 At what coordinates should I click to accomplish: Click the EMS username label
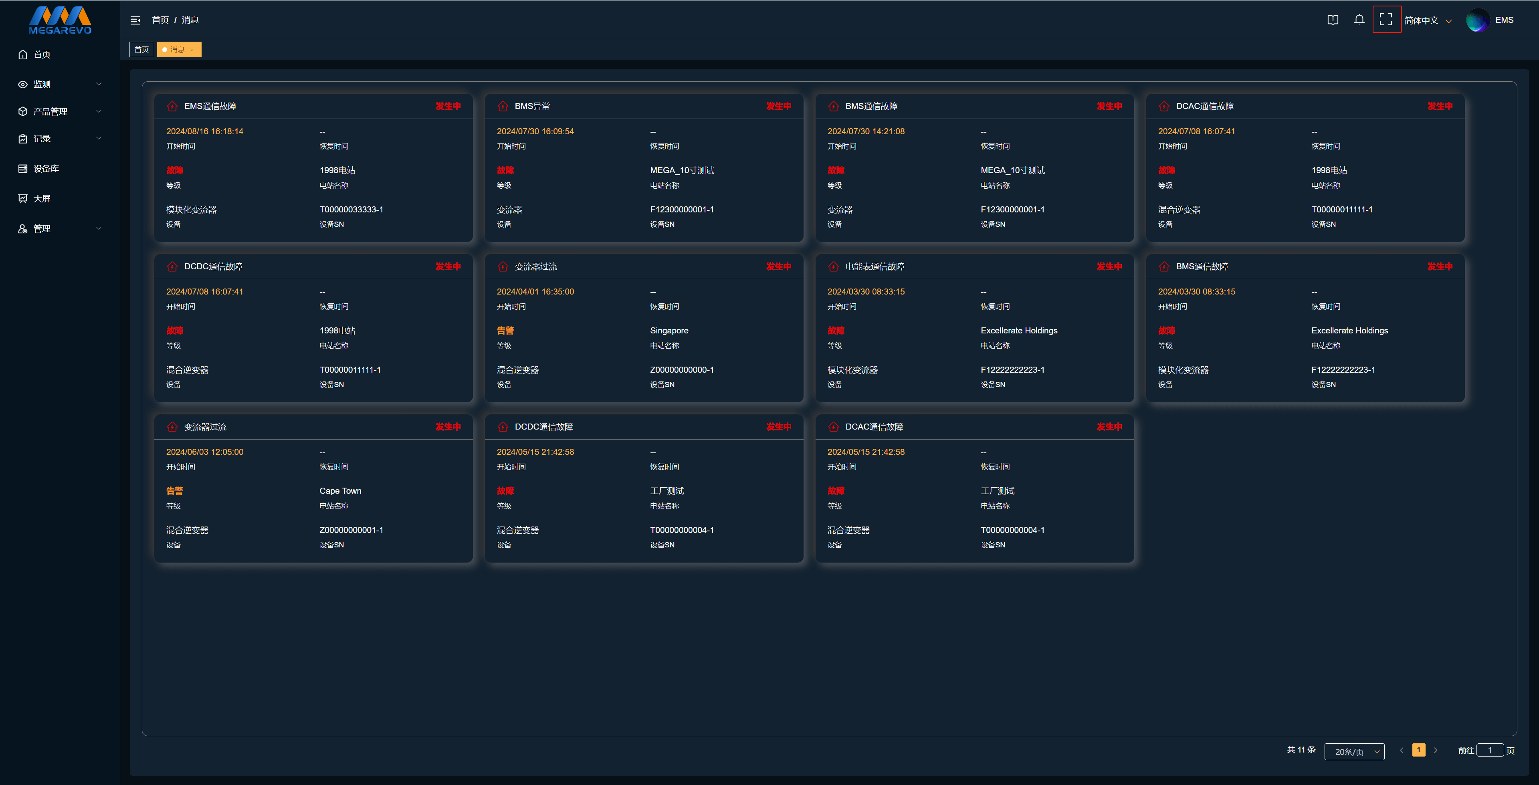pos(1505,20)
